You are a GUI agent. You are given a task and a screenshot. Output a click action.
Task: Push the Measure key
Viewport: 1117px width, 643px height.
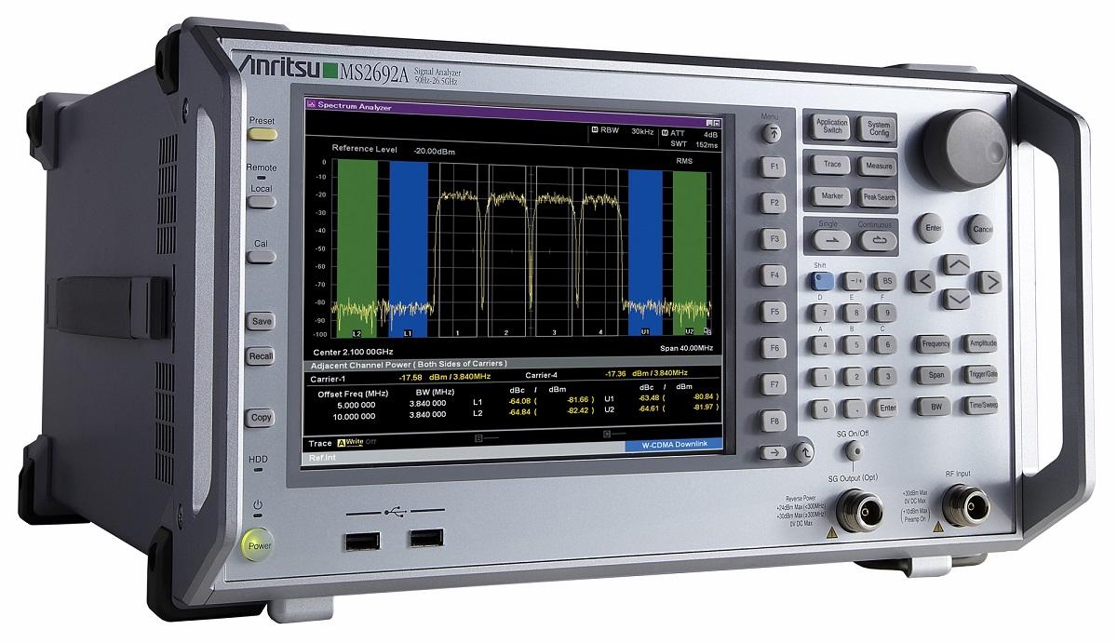point(878,167)
